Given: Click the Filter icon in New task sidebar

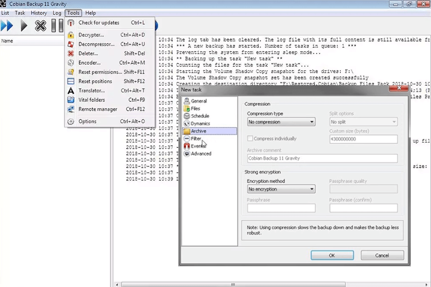Looking at the screenshot, I should click(x=187, y=139).
